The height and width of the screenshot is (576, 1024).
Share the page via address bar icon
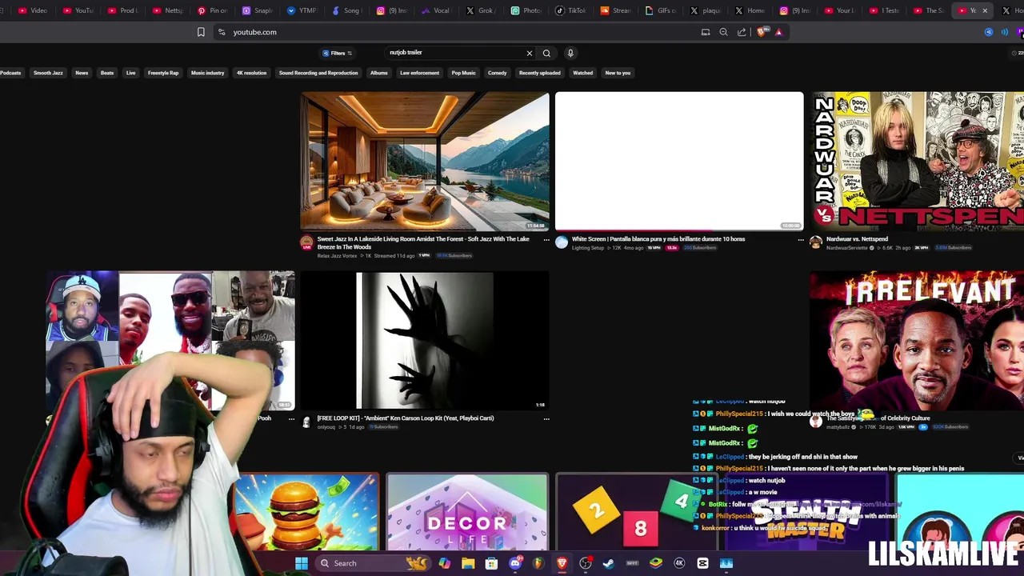742,32
